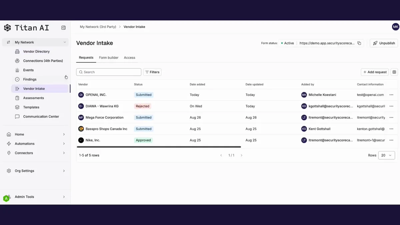Open row options for Nike, Inc.
The image size is (400, 225).
click(x=391, y=140)
